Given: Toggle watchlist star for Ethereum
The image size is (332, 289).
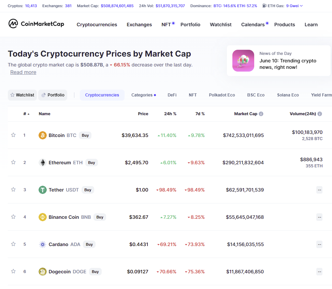Looking at the screenshot, I should 13,162.
